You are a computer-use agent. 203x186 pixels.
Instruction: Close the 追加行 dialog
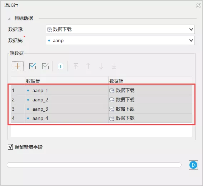click(x=198, y=5)
